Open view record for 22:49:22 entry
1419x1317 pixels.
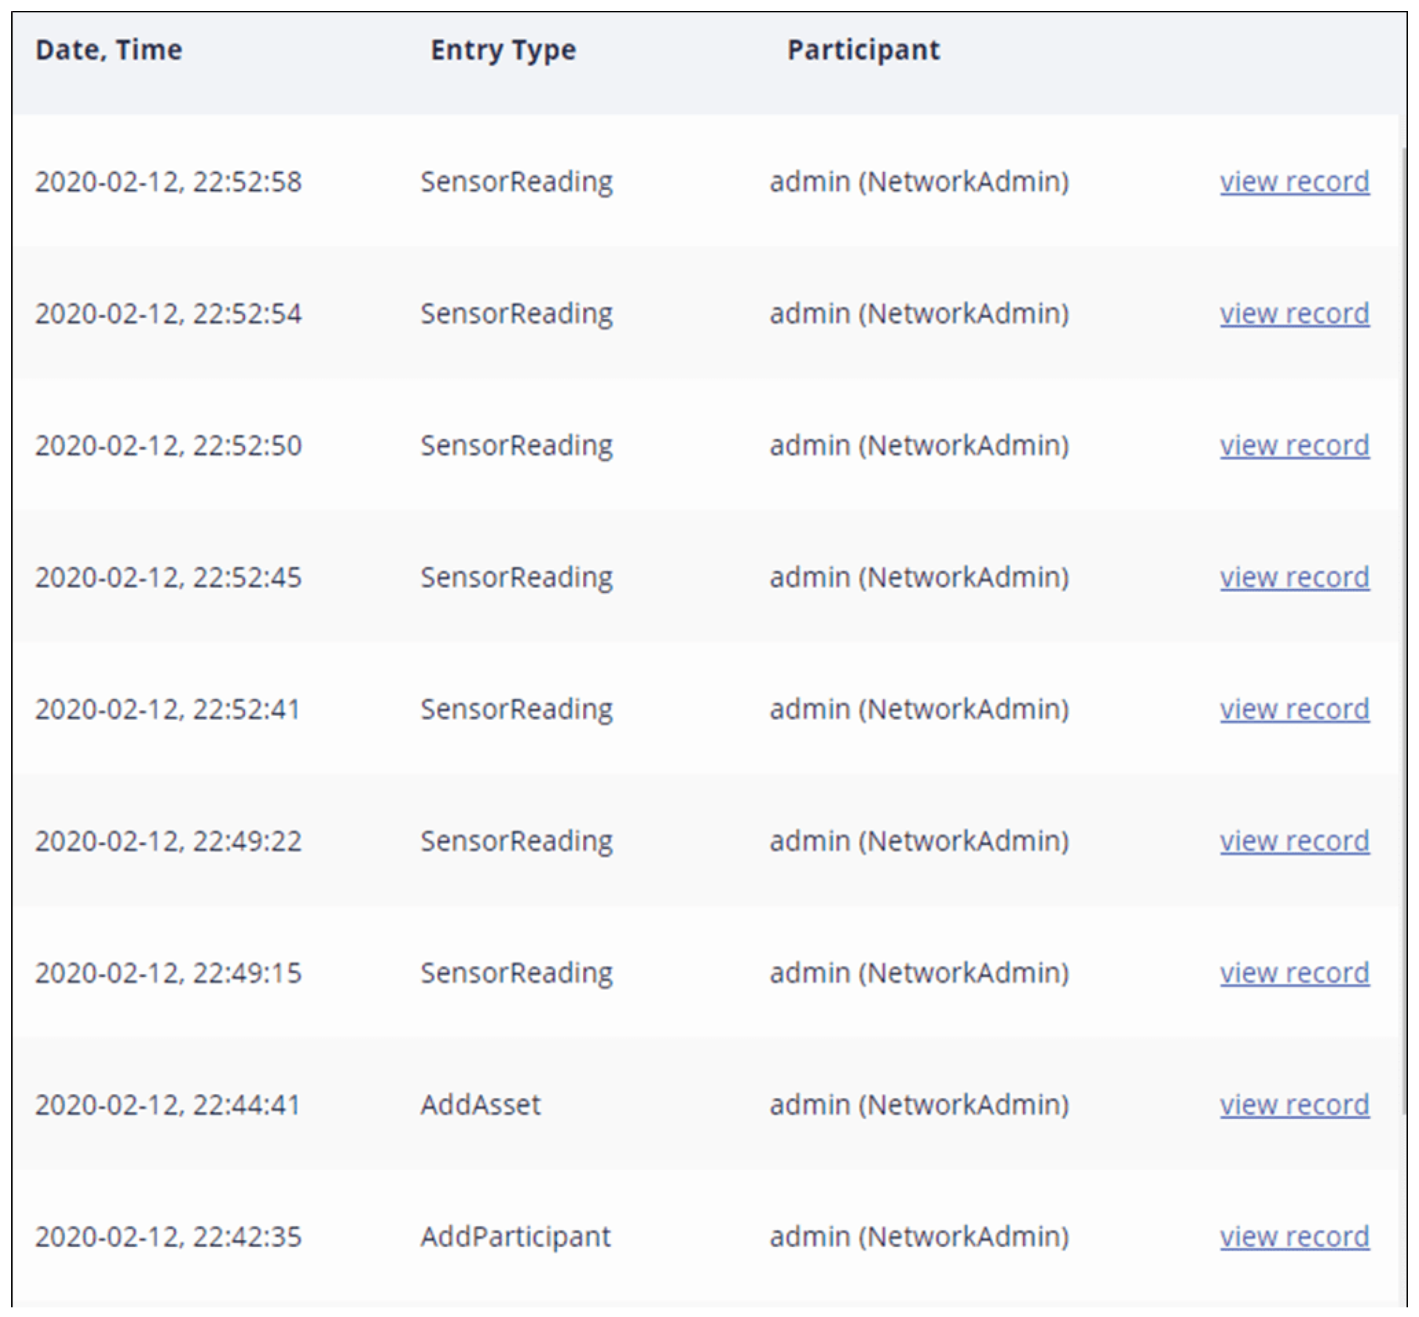tap(1294, 841)
